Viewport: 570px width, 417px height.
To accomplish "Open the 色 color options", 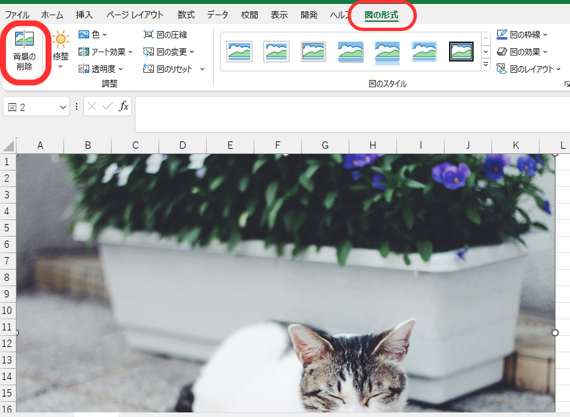I will point(93,34).
